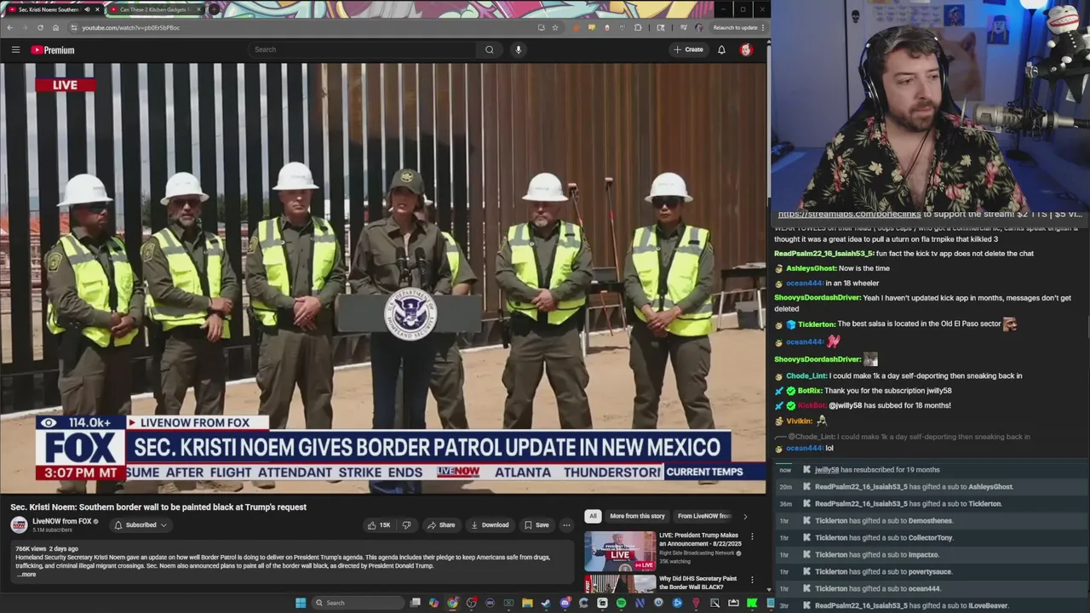Open LiveNOW from FOX channel avatar
1090x613 pixels.
point(19,524)
